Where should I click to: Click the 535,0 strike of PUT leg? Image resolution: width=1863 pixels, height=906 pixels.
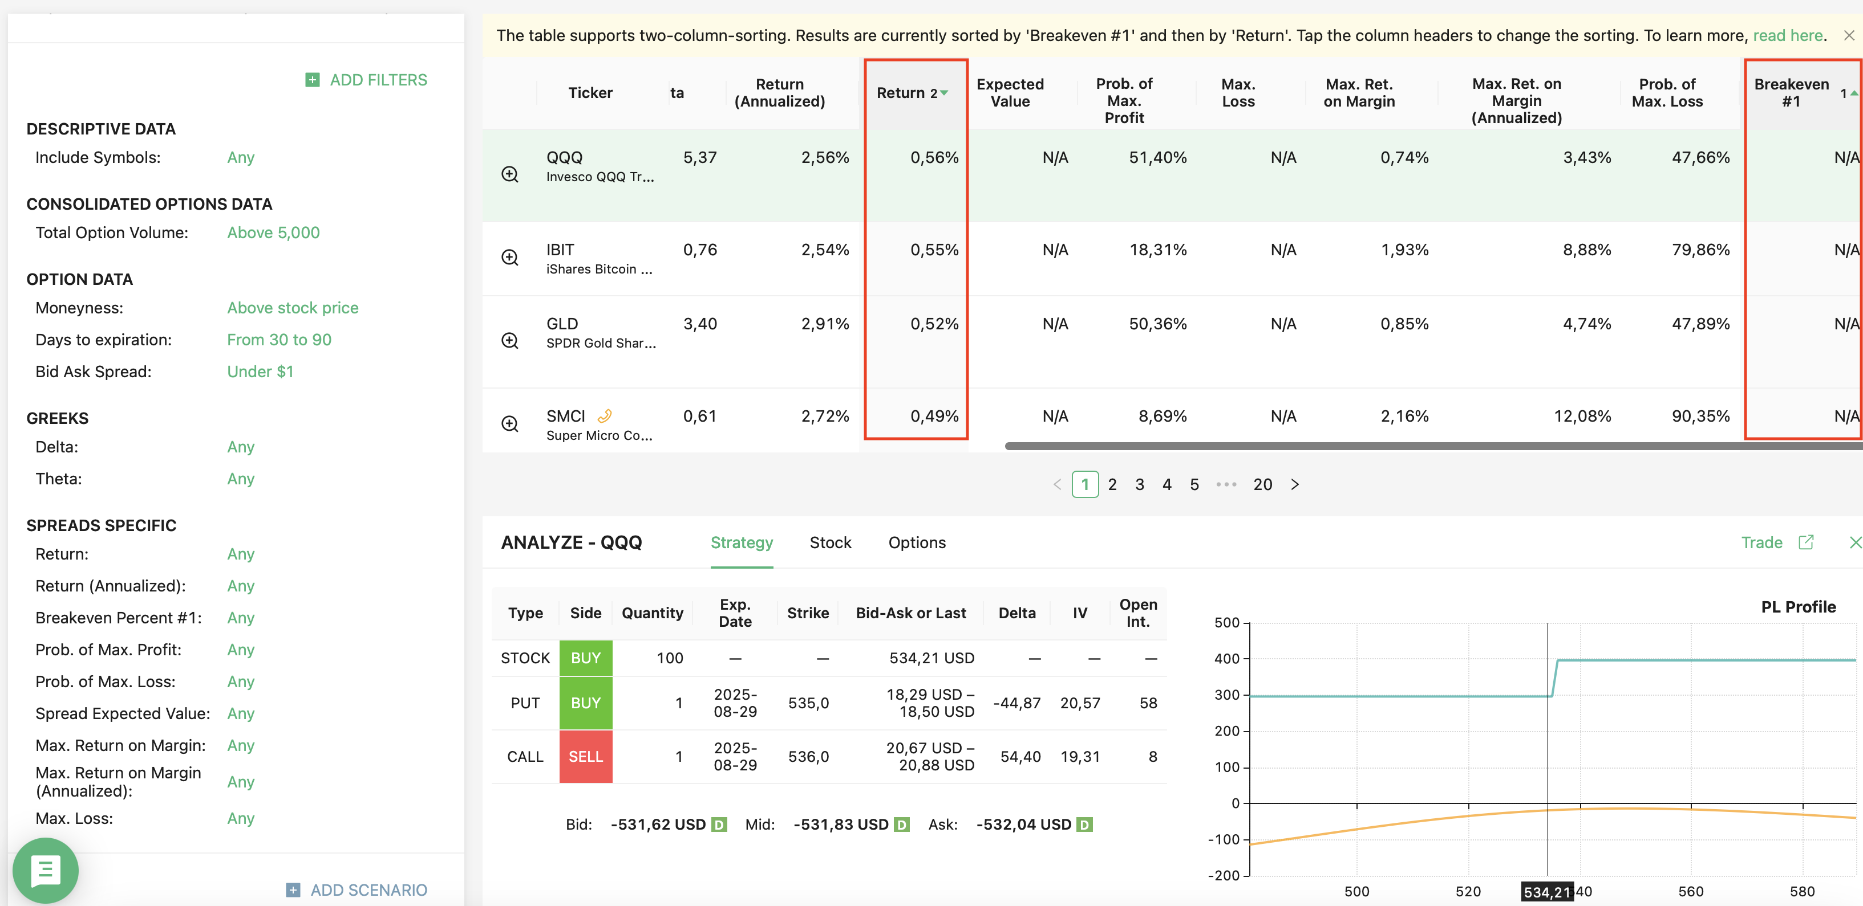[x=808, y=703]
